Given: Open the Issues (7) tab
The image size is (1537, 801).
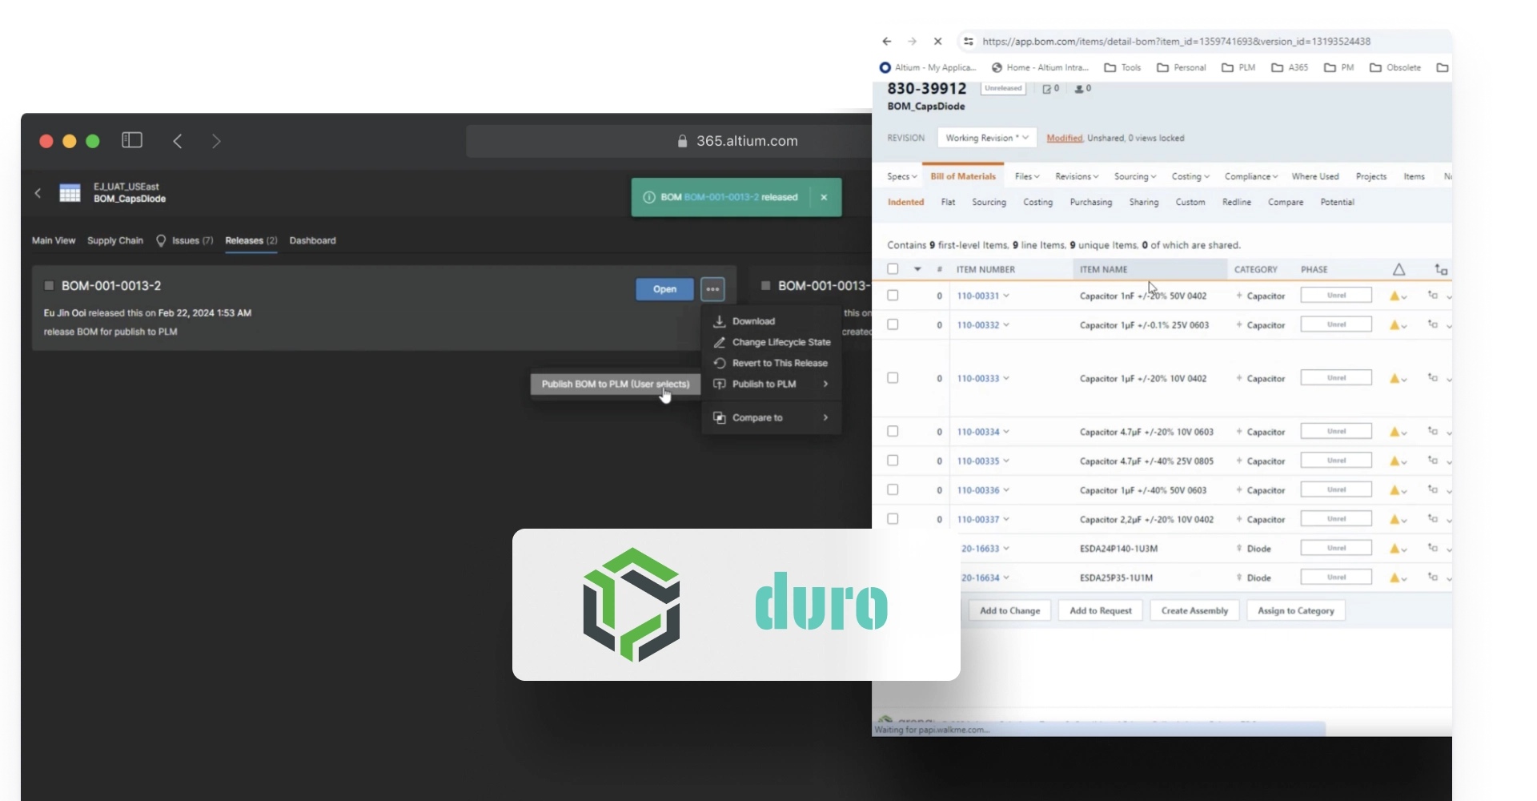Looking at the screenshot, I should pos(185,240).
